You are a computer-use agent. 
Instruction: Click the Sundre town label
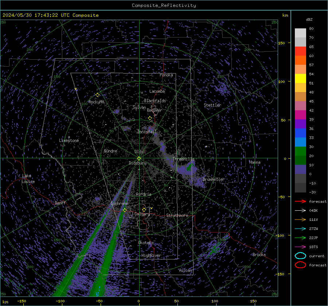[x=110, y=151]
